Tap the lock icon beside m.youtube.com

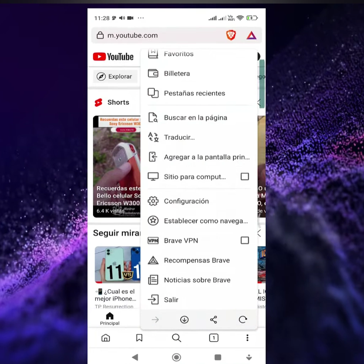(x=100, y=35)
